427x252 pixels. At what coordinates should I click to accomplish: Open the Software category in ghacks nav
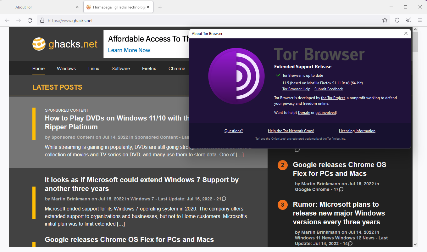[x=121, y=68]
